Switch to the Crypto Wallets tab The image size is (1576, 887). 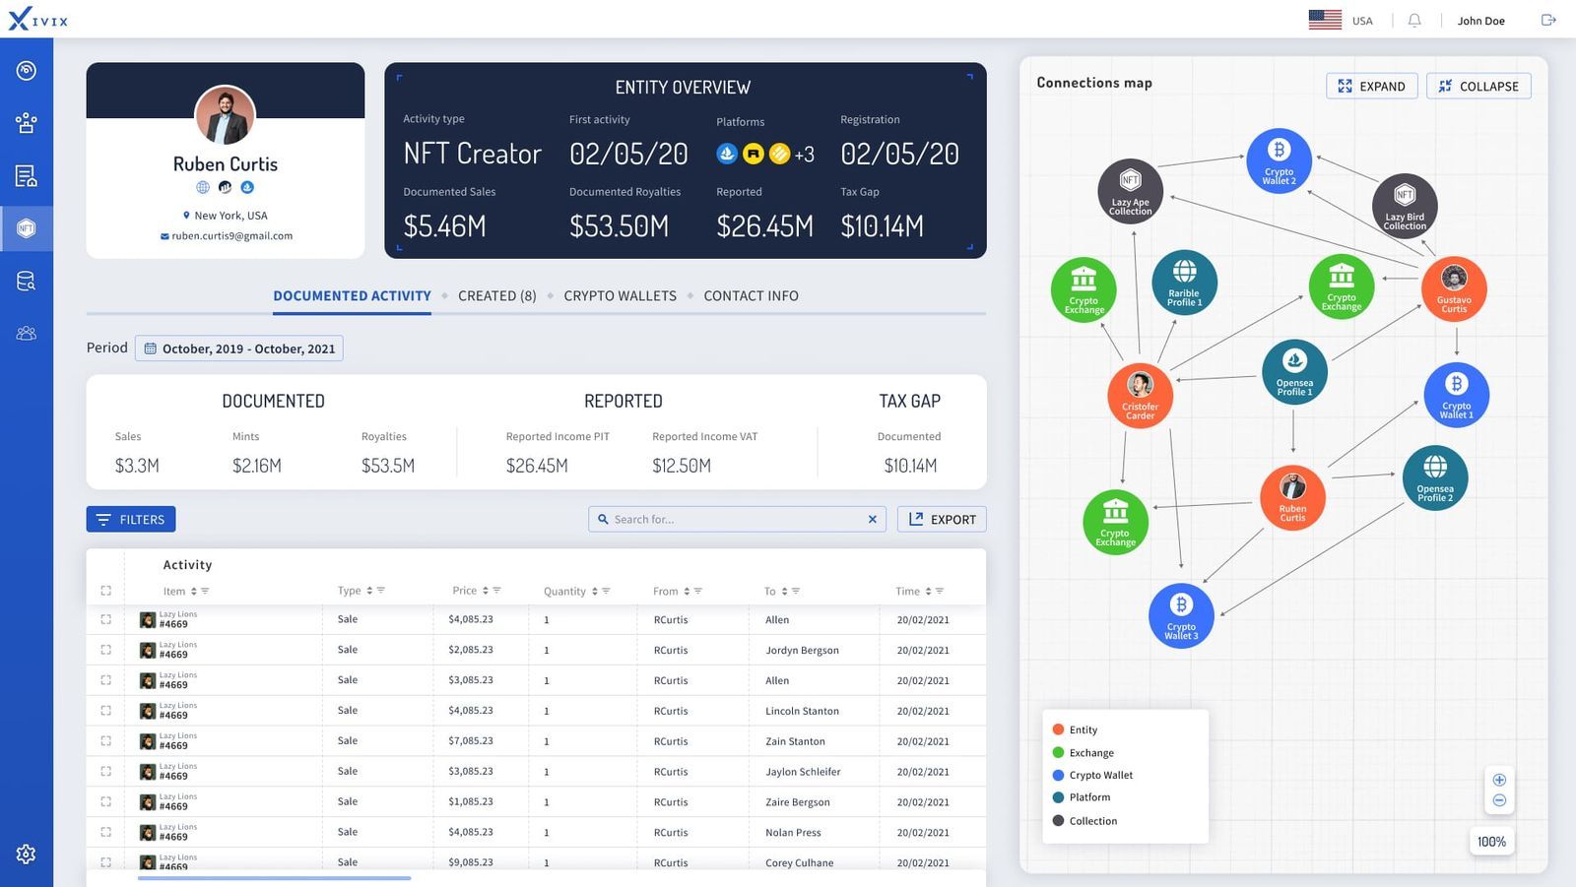coord(620,295)
